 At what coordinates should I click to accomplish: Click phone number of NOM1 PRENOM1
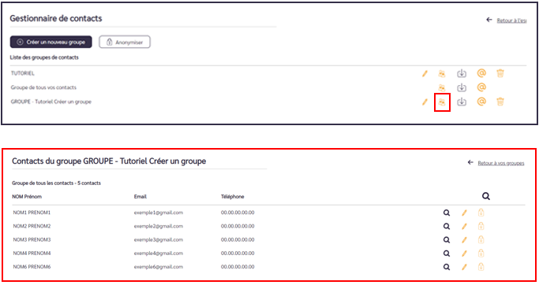point(238,213)
